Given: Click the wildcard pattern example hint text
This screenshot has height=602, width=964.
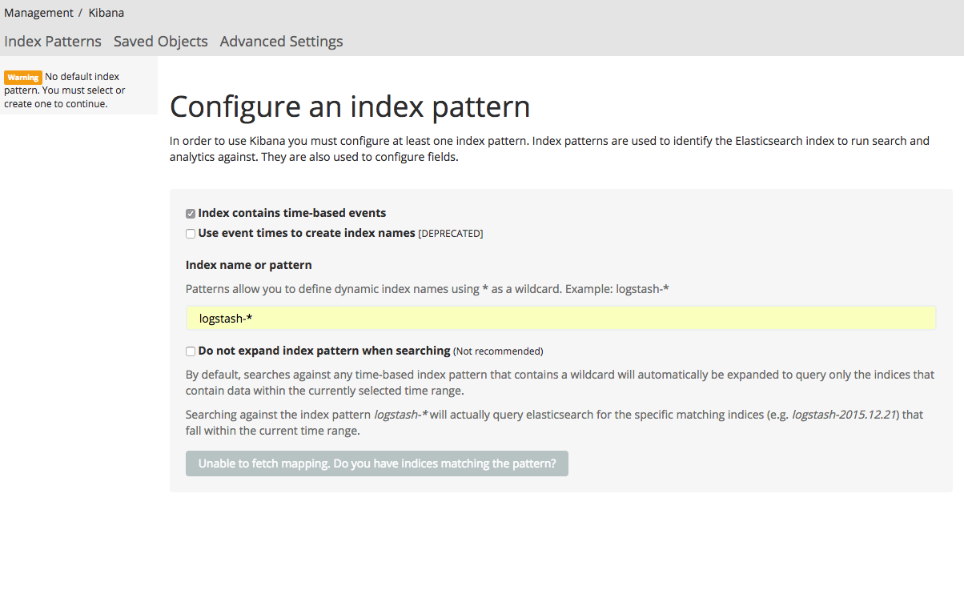Looking at the screenshot, I should [x=427, y=288].
